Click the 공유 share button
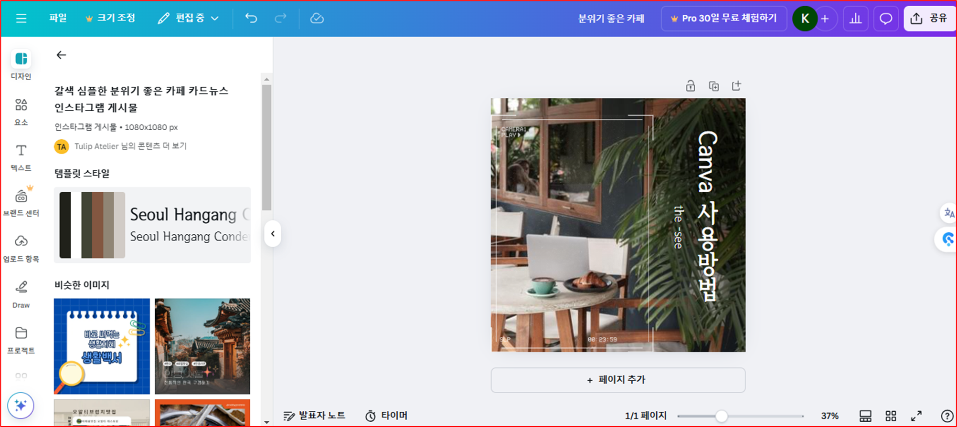Image resolution: width=957 pixels, height=427 pixels. (929, 19)
